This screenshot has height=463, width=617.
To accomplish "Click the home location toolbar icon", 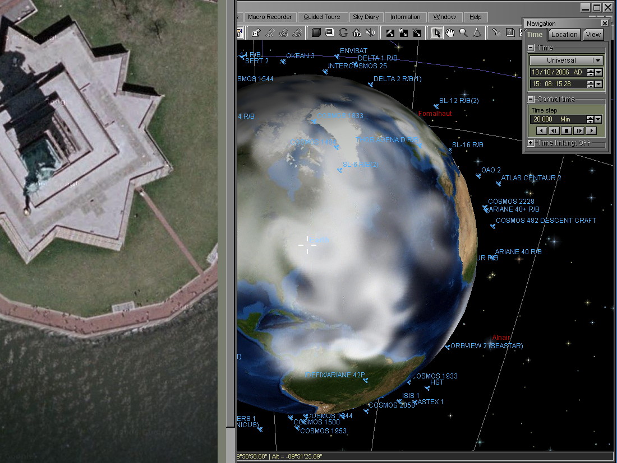I will (357, 32).
